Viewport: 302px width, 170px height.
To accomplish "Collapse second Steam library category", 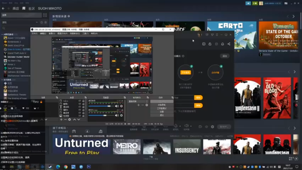I will [x=2, y=80].
